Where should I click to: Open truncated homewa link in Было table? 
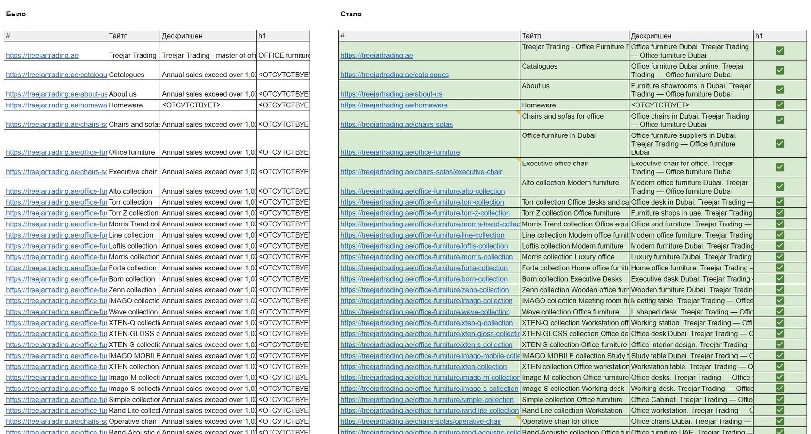click(x=56, y=105)
